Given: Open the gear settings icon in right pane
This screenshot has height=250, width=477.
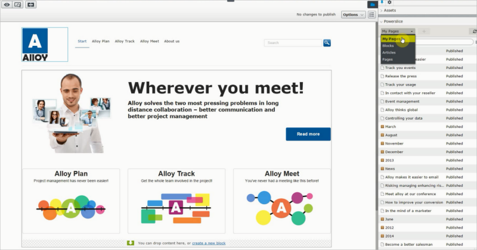Looking at the screenshot, I should point(389,2).
